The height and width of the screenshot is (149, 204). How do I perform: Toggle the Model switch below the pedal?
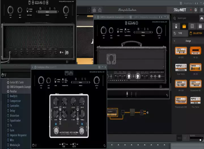[x=64, y=144]
